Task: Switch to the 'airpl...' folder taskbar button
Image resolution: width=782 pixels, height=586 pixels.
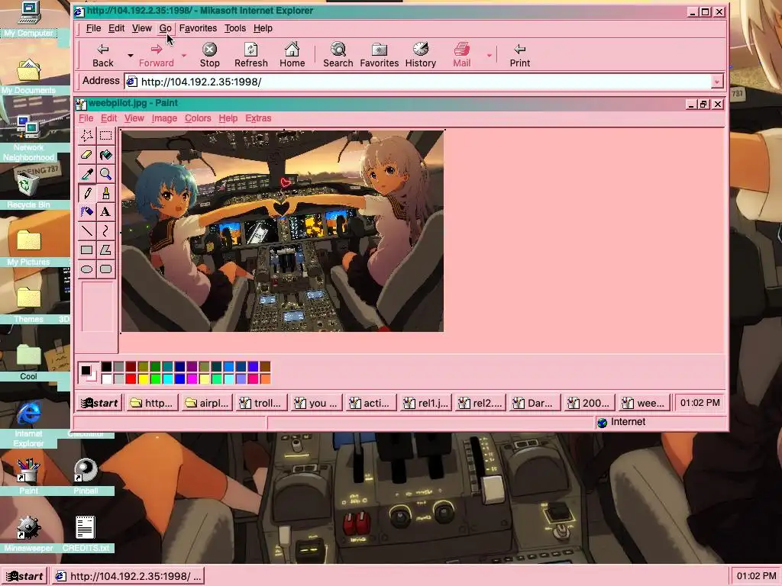Action: tap(208, 403)
